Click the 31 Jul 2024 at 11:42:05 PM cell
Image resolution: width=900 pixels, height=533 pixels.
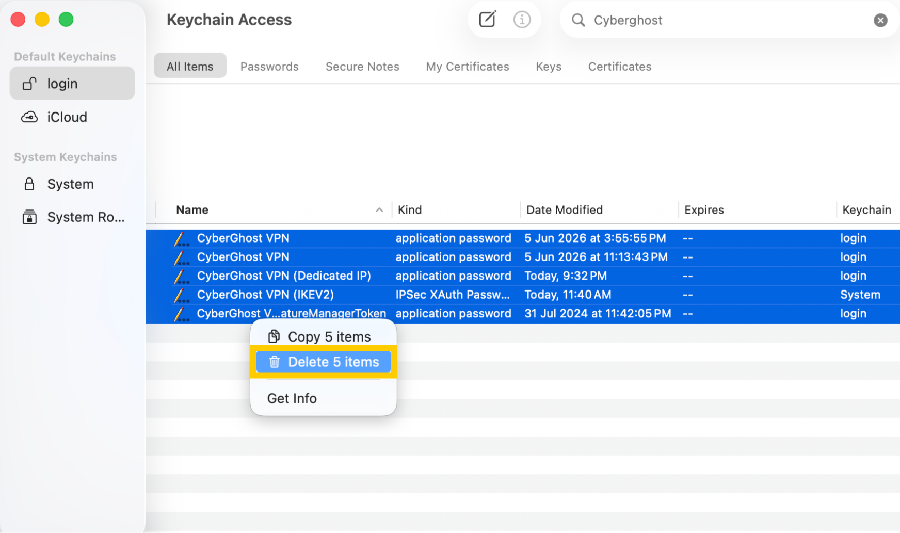598,314
